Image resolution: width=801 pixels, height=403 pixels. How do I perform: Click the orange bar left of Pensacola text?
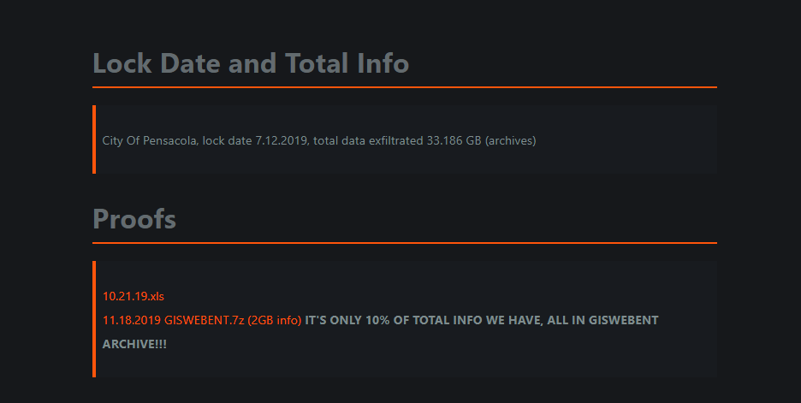94,139
